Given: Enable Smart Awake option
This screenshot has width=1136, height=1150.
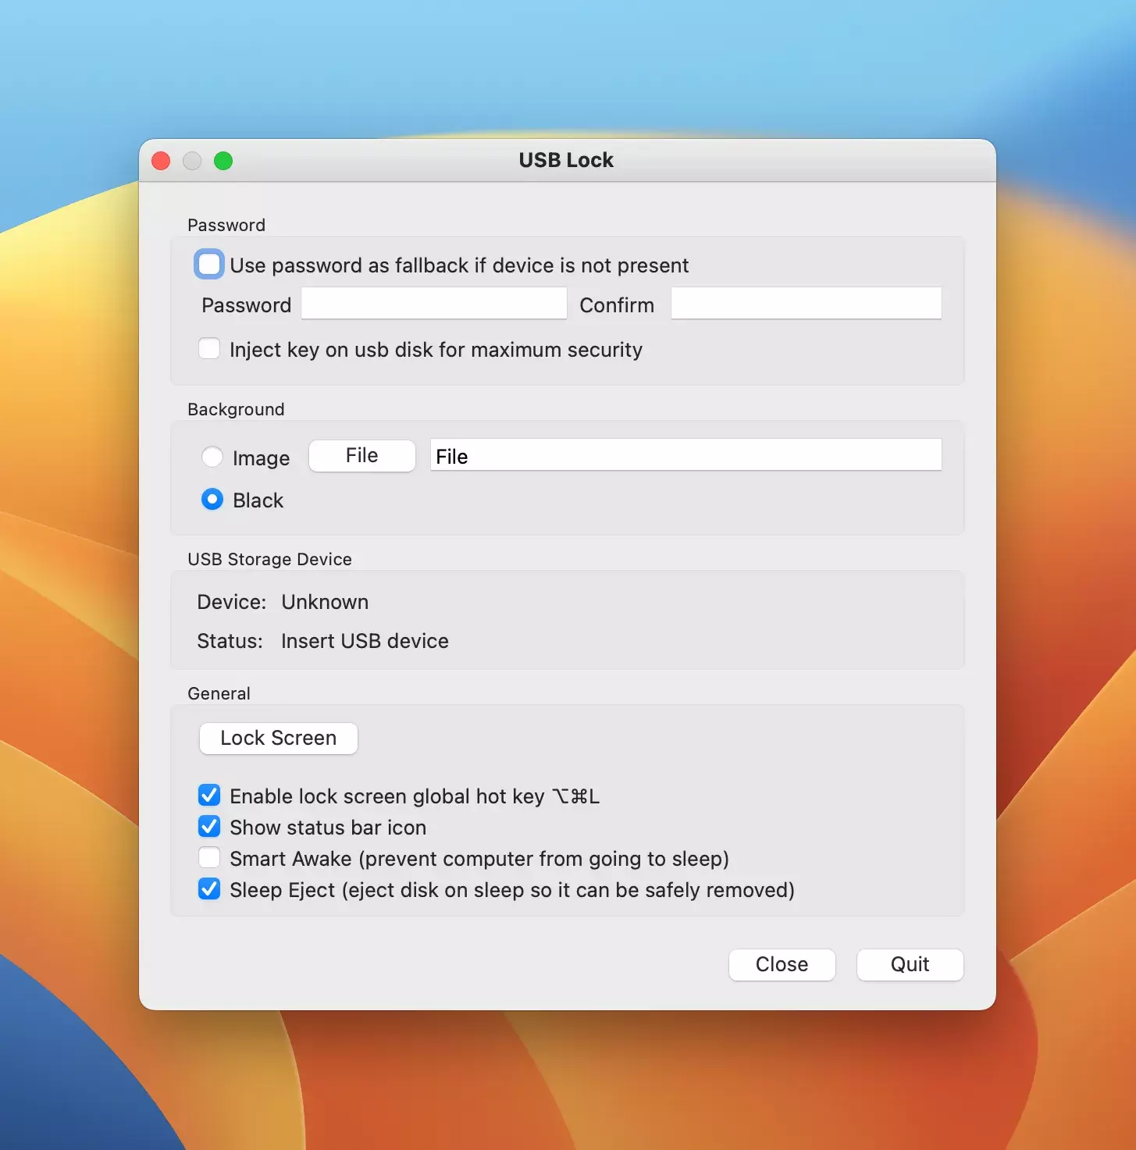Looking at the screenshot, I should click(209, 857).
